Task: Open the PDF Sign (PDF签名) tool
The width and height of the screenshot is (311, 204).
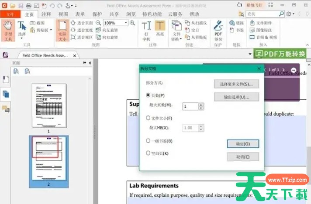Action: pos(218,31)
